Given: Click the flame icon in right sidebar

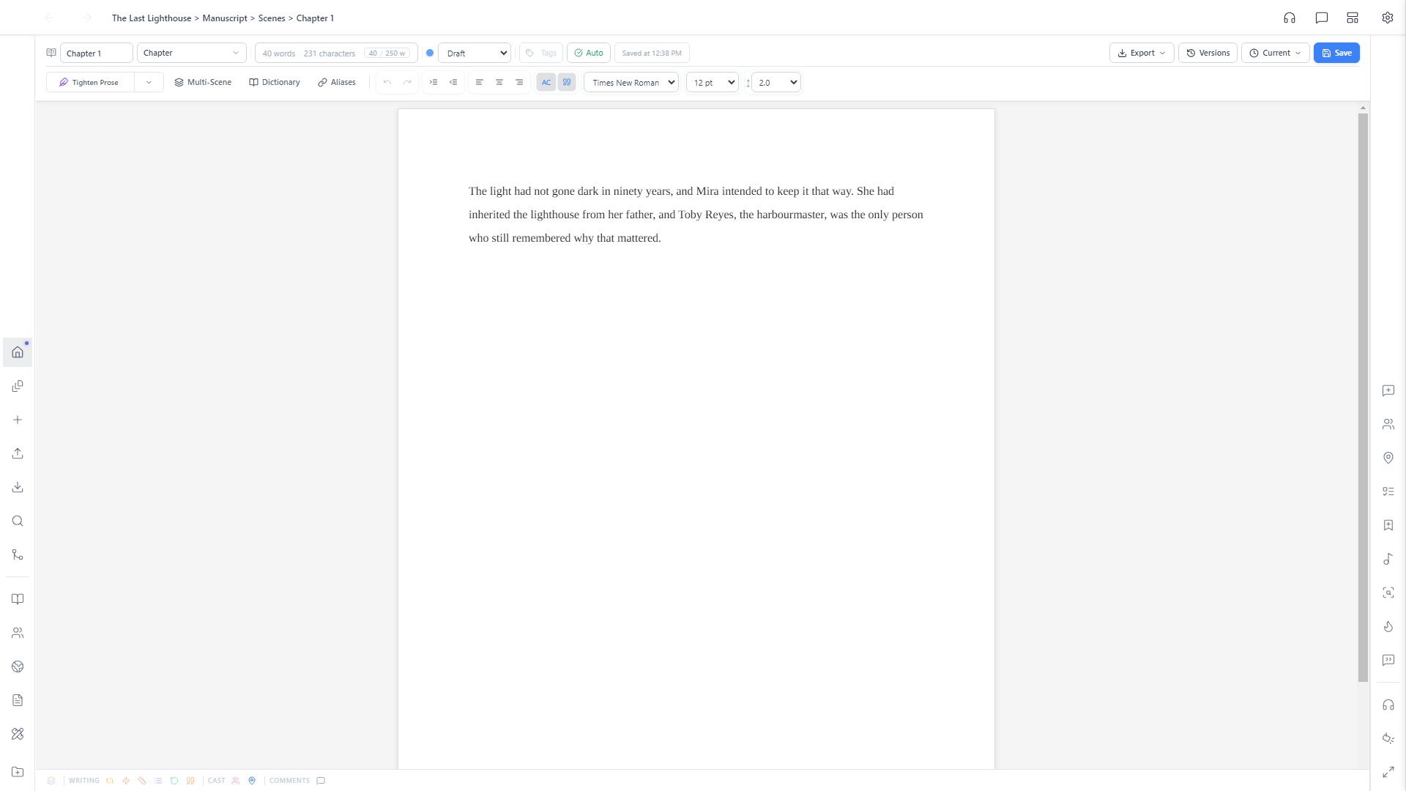Looking at the screenshot, I should 1388,626.
